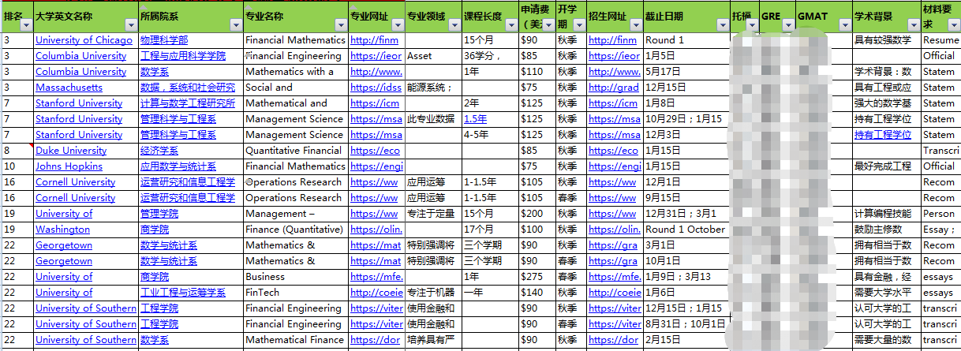Follow the Massachusetts university link

(x=69, y=88)
